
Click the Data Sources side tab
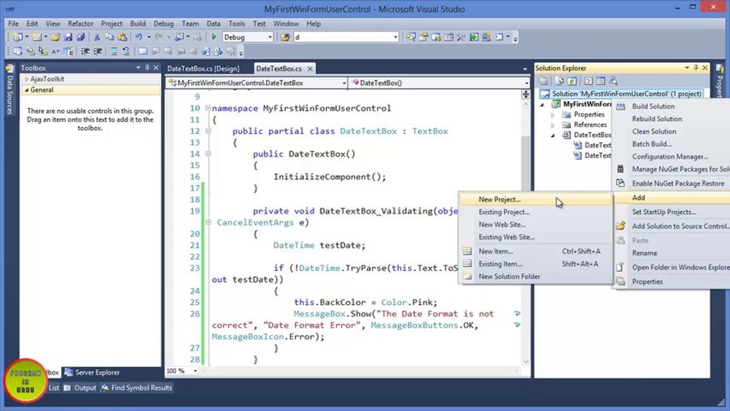[x=9, y=90]
